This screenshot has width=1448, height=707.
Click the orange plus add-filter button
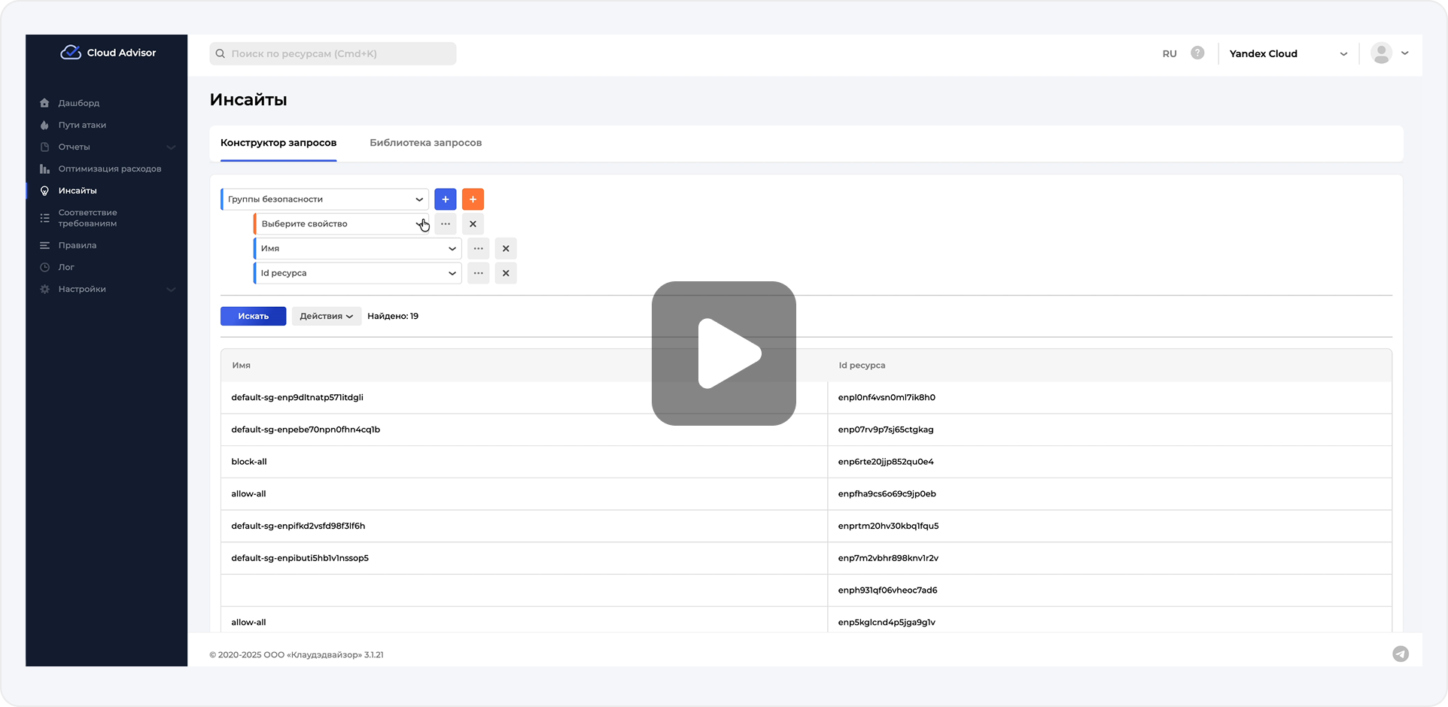pyautogui.click(x=473, y=199)
